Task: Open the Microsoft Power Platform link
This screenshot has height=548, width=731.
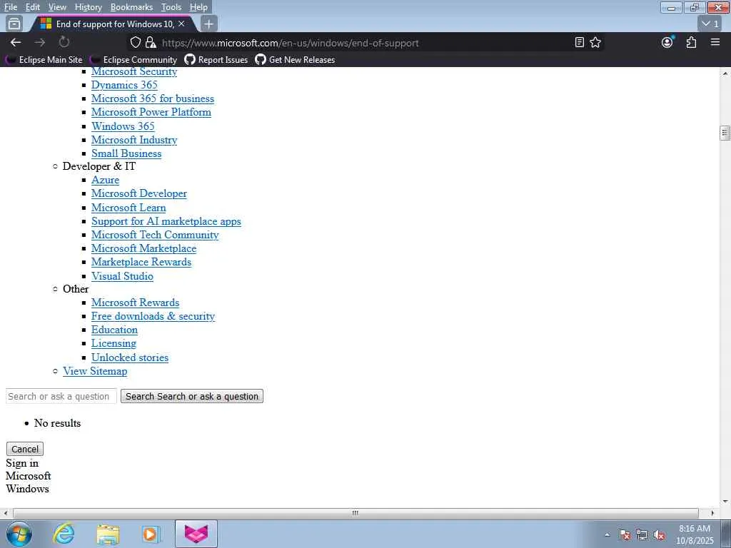Action: coord(151,112)
